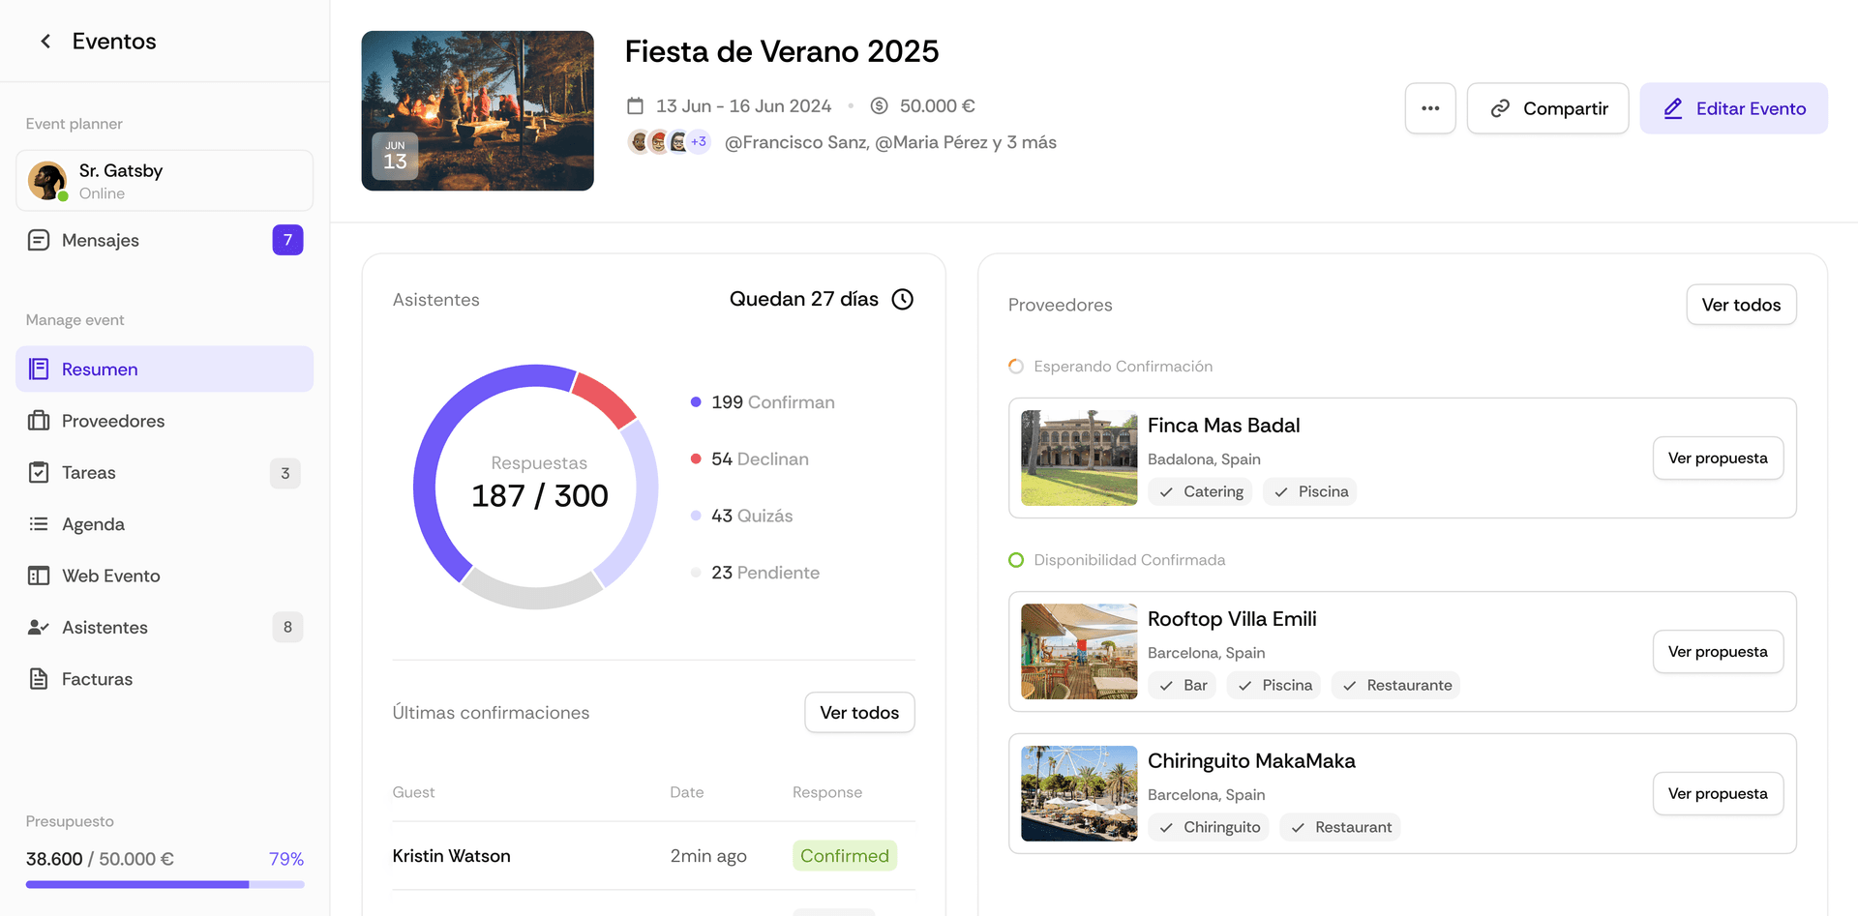Image resolution: width=1858 pixels, height=916 pixels.
Task: Click the 43 Quizás legend entry
Action: click(x=742, y=517)
